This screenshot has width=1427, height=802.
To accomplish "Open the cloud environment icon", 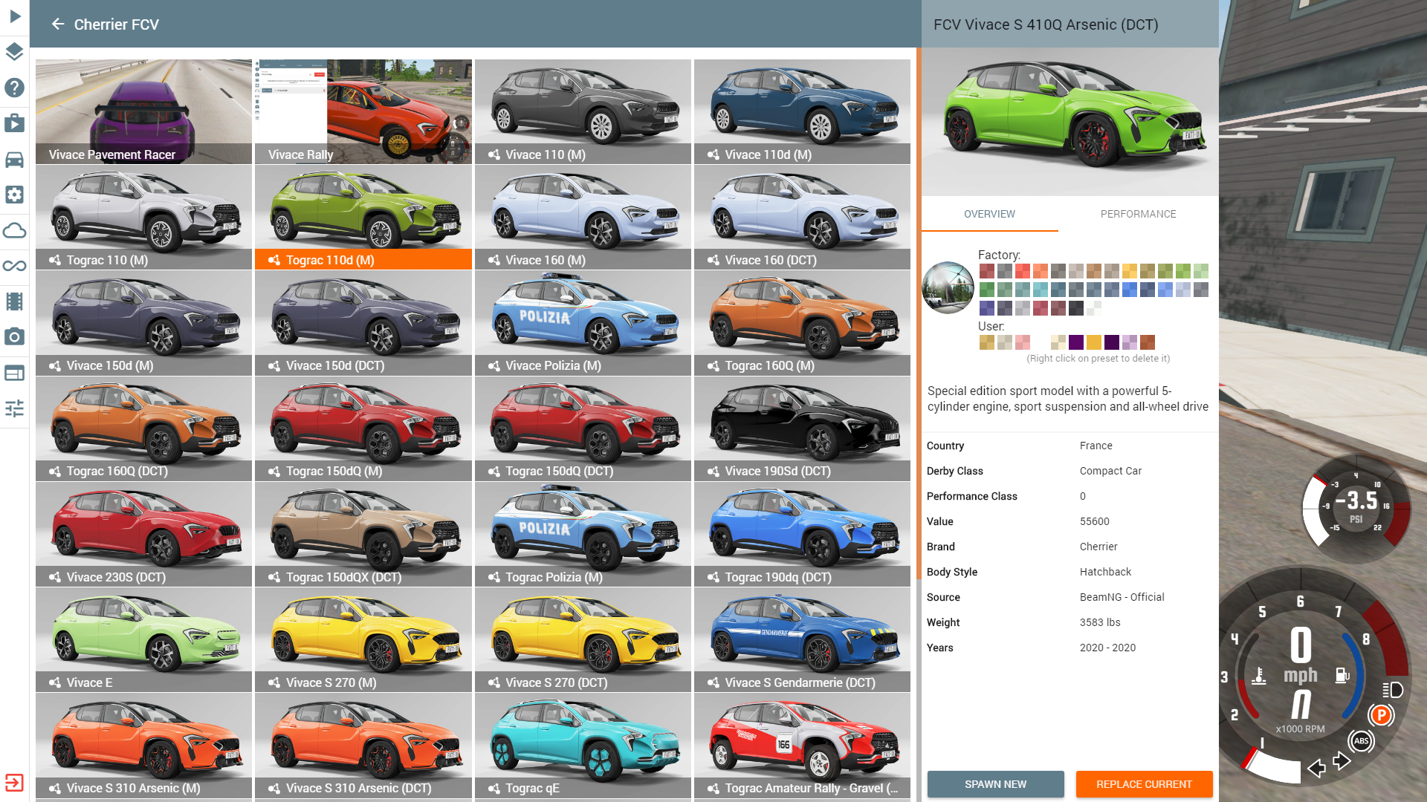I will point(15,230).
